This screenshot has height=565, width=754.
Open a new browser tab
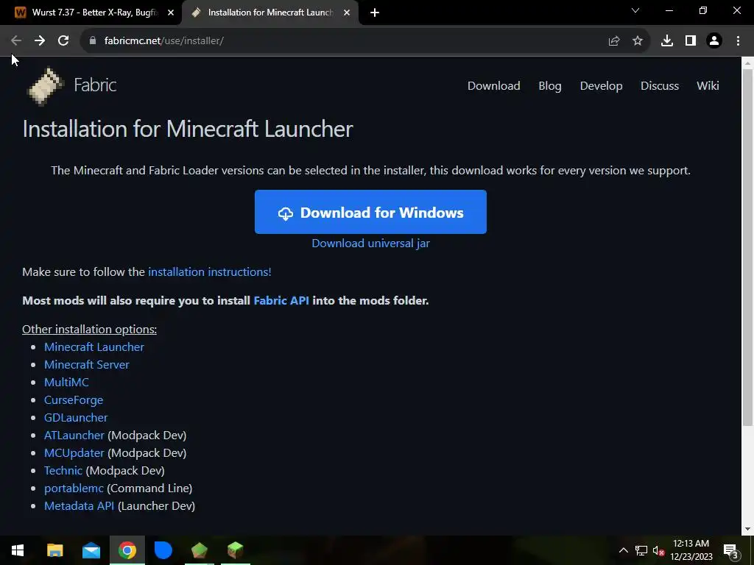pos(375,13)
